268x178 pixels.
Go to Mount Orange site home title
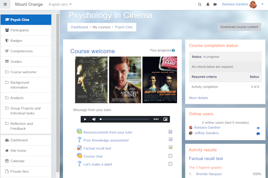(29, 4)
